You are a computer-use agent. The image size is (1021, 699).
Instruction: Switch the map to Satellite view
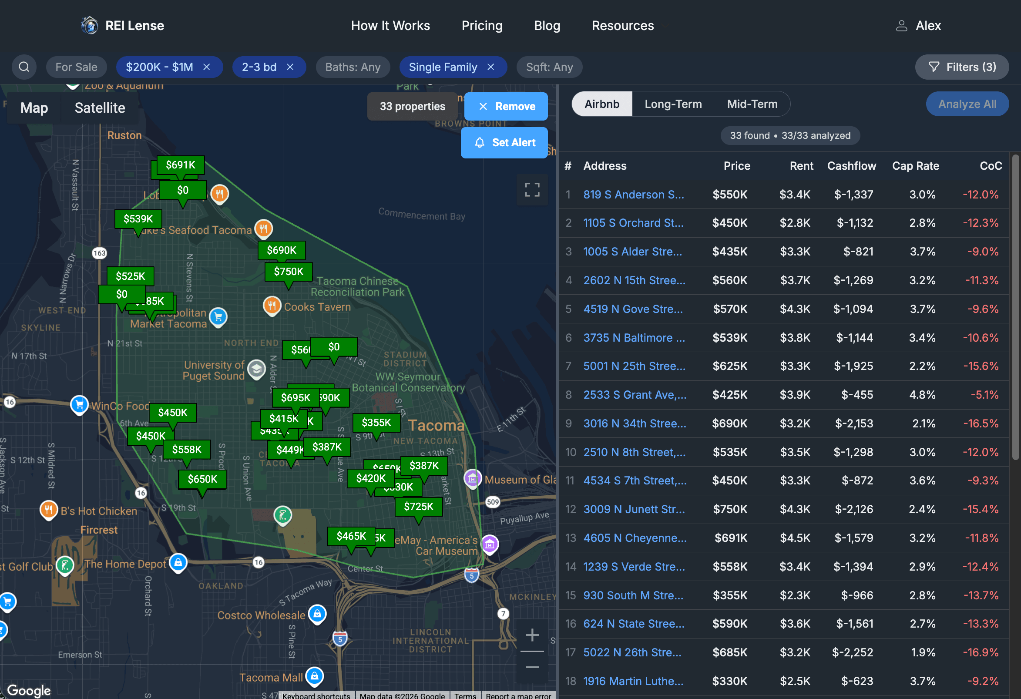(x=100, y=108)
